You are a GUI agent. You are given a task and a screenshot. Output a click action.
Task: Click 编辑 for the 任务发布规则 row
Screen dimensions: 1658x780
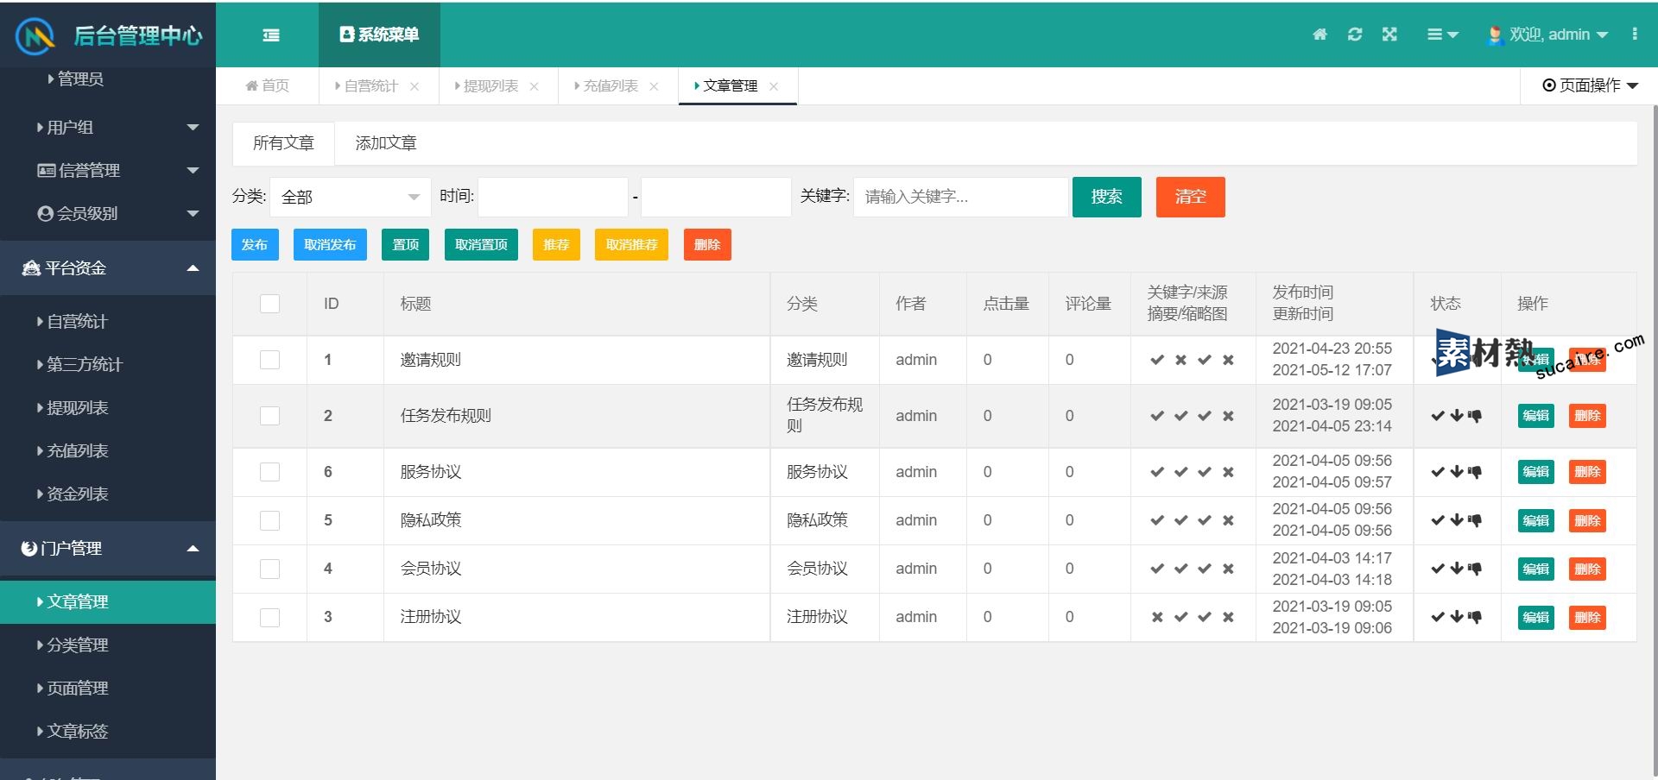coord(1536,416)
